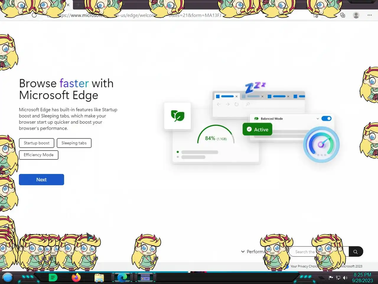
Task: Open Your Privacy Choices link
Action: (305, 266)
